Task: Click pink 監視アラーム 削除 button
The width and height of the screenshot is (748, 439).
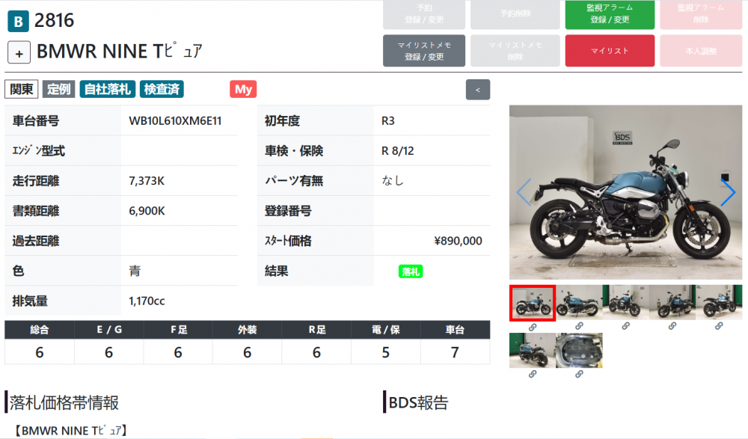Action: coord(701,14)
